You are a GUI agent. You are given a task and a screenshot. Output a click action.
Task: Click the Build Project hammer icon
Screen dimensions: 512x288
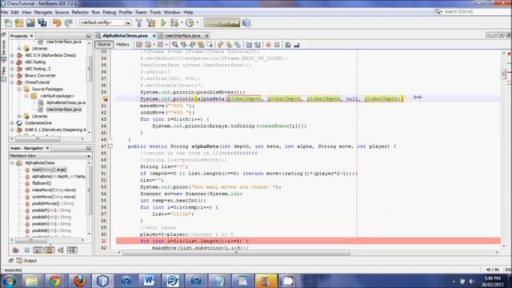click(139, 23)
